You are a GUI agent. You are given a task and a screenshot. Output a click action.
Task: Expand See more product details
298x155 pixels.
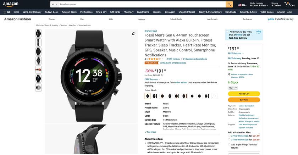coord(150,132)
